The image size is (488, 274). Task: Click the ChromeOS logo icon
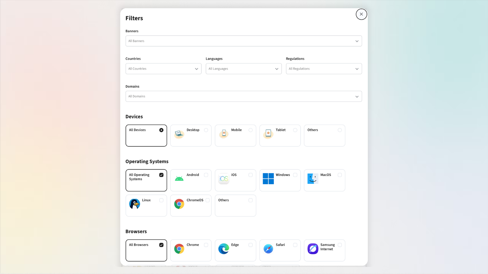point(179,204)
